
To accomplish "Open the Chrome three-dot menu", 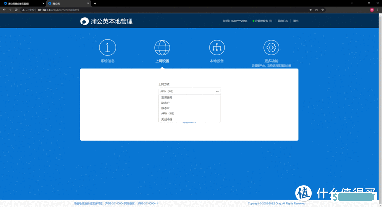I will click(x=378, y=10).
